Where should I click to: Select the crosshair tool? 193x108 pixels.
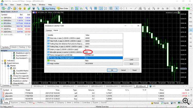pos(121,8)
